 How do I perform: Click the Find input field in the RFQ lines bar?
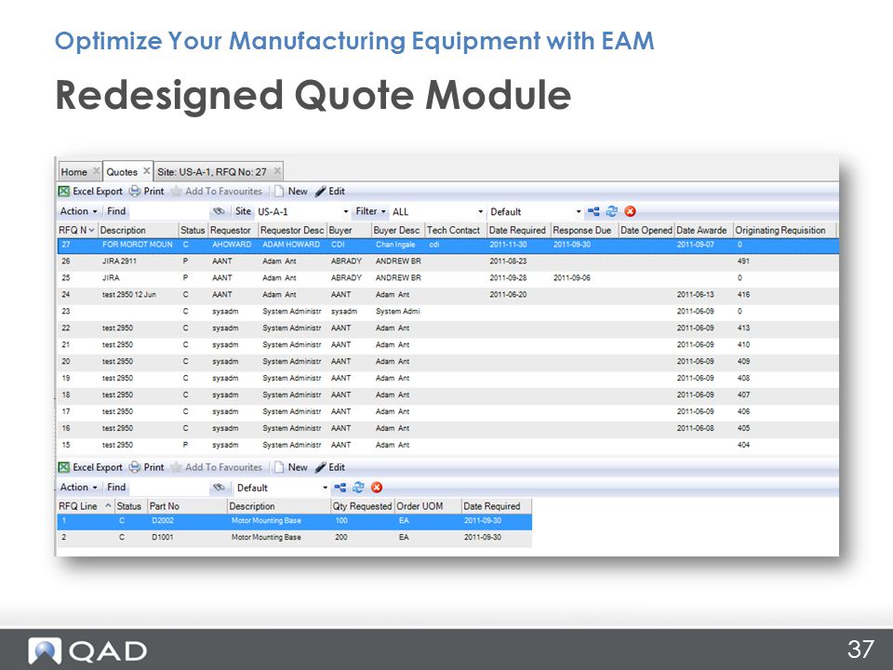click(168, 487)
